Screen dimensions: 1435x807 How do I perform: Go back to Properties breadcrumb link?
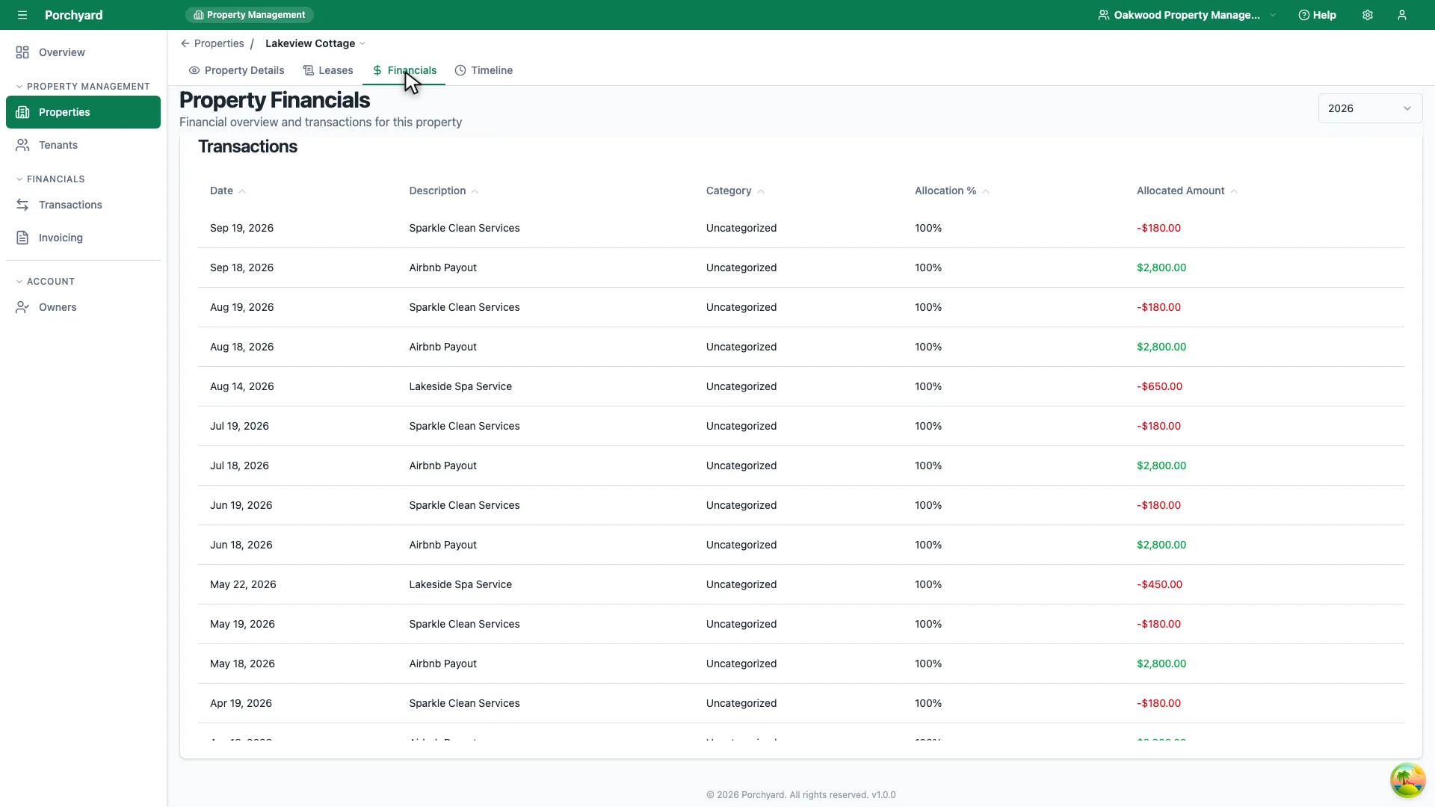pyautogui.click(x=212, y=43)
